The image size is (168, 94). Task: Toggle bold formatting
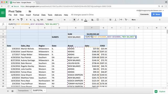74,20
